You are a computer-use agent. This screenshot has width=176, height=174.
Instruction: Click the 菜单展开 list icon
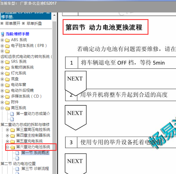[2, 23]
